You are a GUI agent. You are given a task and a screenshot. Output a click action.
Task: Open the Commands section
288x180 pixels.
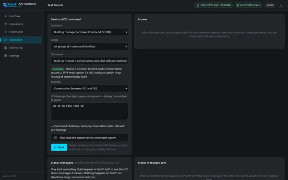(x=22, y=32)
